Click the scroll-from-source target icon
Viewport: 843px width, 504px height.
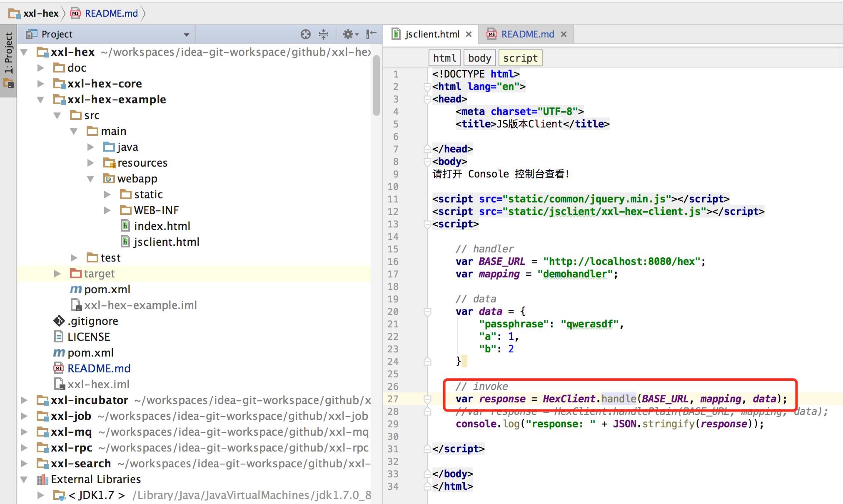pyautogui.click(x=306, y=34)
